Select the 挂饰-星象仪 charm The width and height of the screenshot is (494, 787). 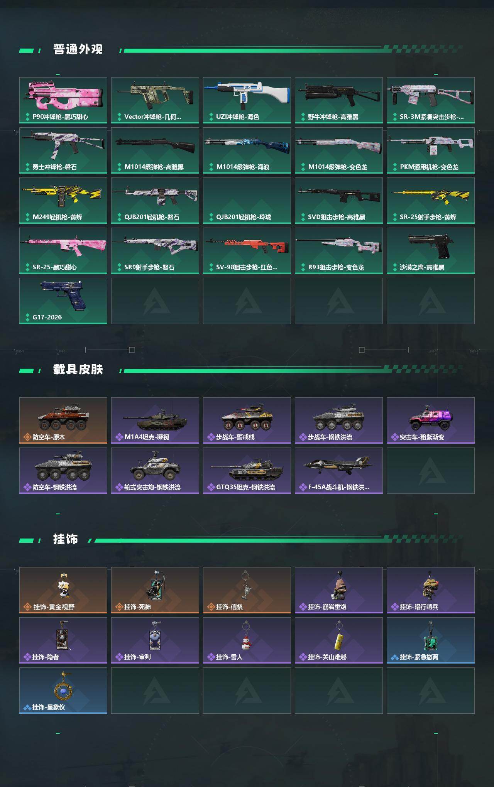click(x=63, y=691)
